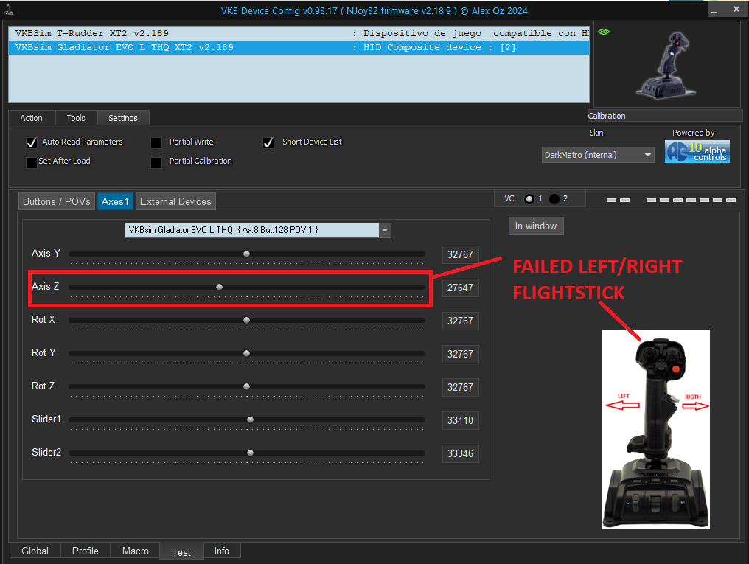Click the joystick device preview image
The image size is (749, 564).
point(666,64)
